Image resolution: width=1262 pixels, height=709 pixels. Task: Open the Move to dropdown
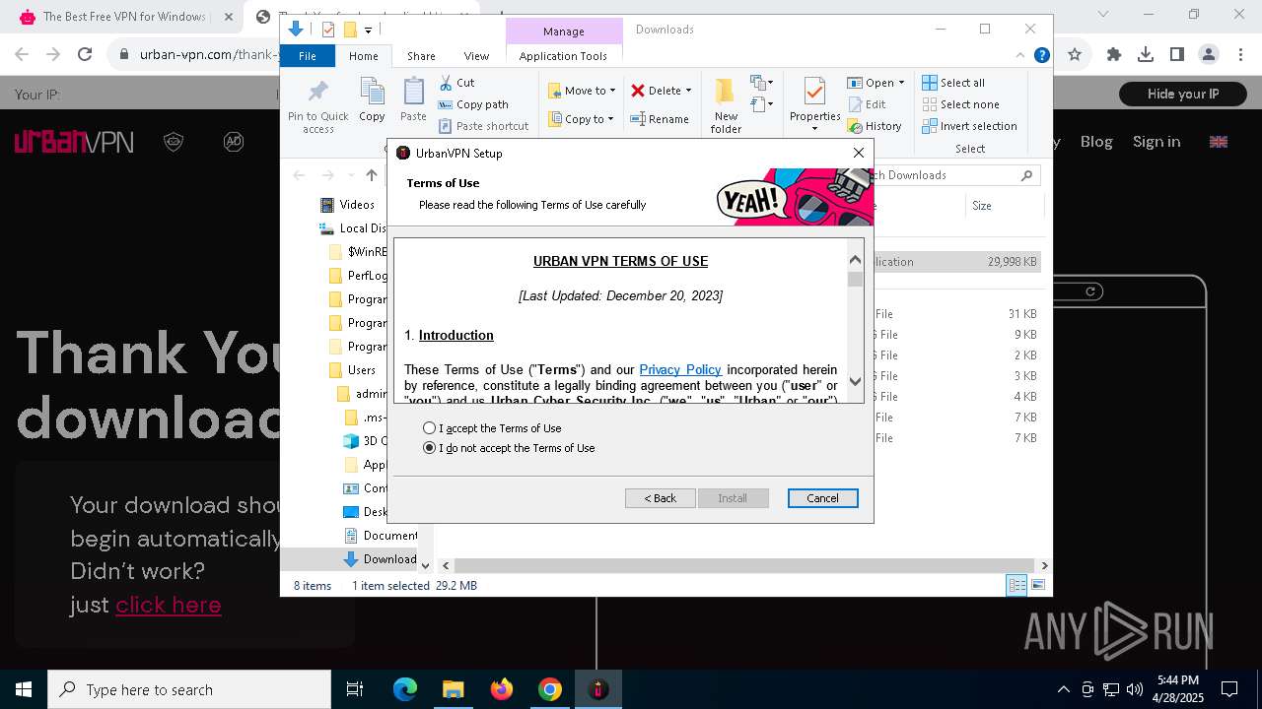click(x=582, y=91)
